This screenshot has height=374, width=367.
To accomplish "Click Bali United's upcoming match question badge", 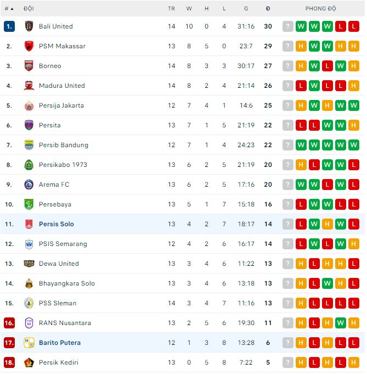I will pyautogui.click(x=288, y=26).
